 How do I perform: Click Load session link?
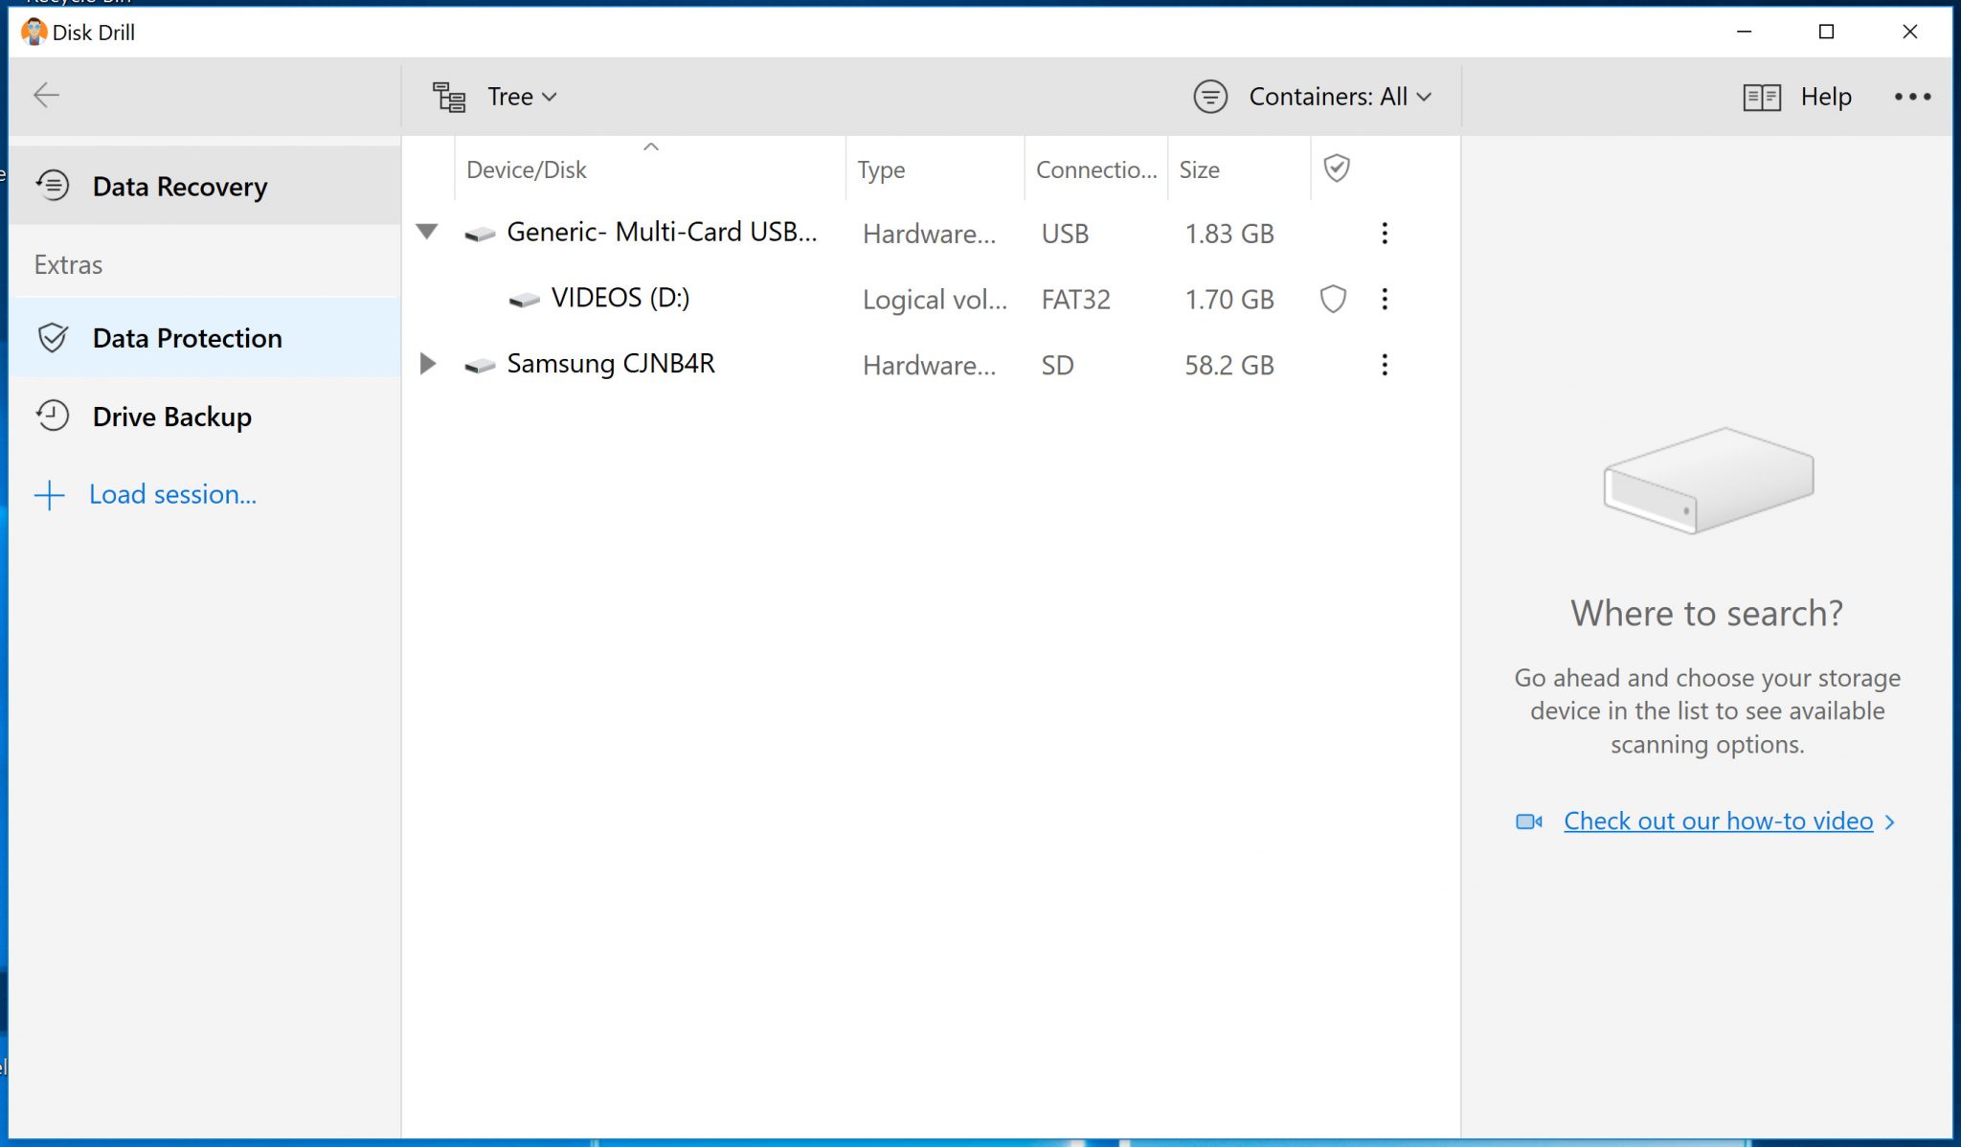(x=172, y=494)
